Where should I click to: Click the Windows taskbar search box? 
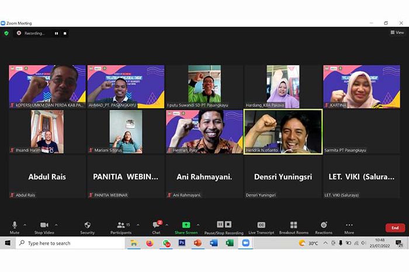coord(70,243)
